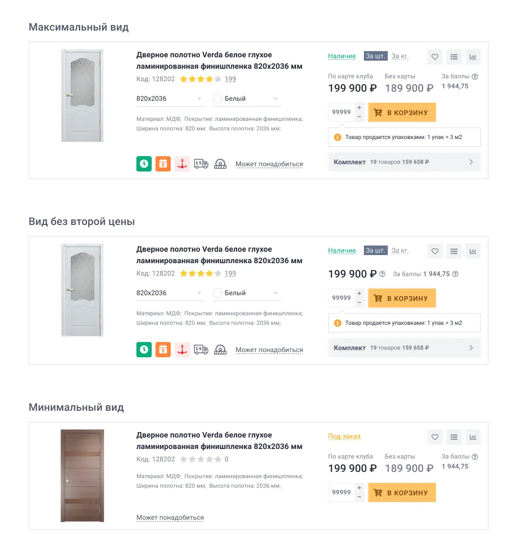Open the Белый color dropdown in Вид без второй цены card
This screenshot has height=545, width=517.
[x=247, y=293]
